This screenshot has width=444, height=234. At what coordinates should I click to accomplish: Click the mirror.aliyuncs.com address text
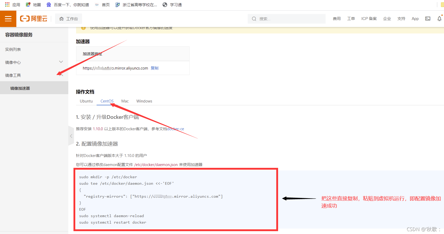pos(115,68)
